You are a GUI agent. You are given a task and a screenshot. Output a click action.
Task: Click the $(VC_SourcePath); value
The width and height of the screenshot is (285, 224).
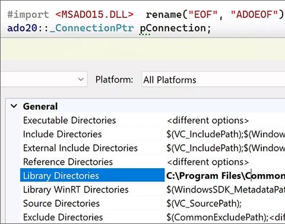[x=204, y=204]
